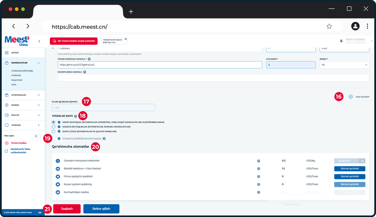Click the O'lchami size input field
The image size is (376, 217).
[x=290, y=65]
